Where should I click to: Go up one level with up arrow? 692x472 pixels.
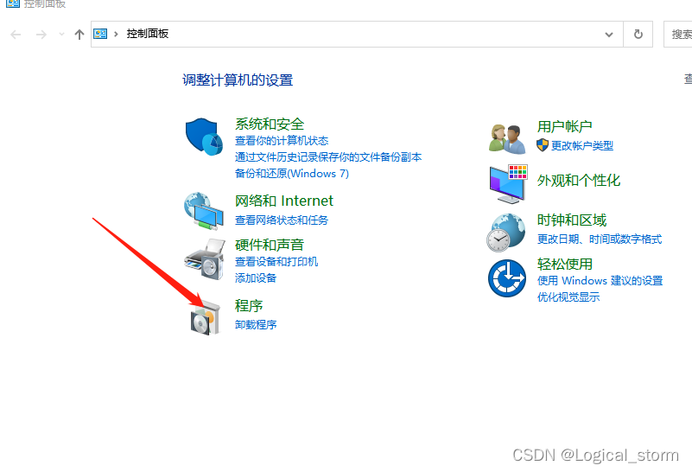(79, 35)
